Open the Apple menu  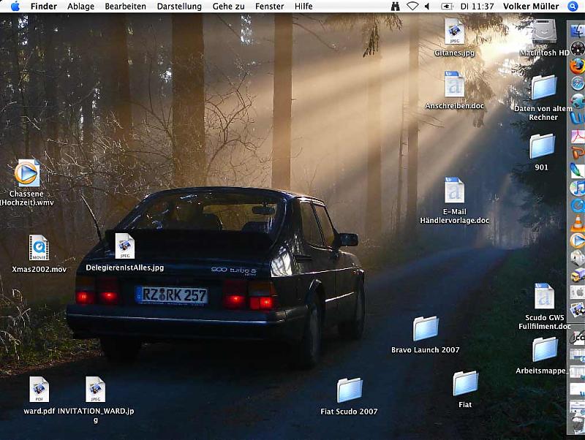[15, 7]
